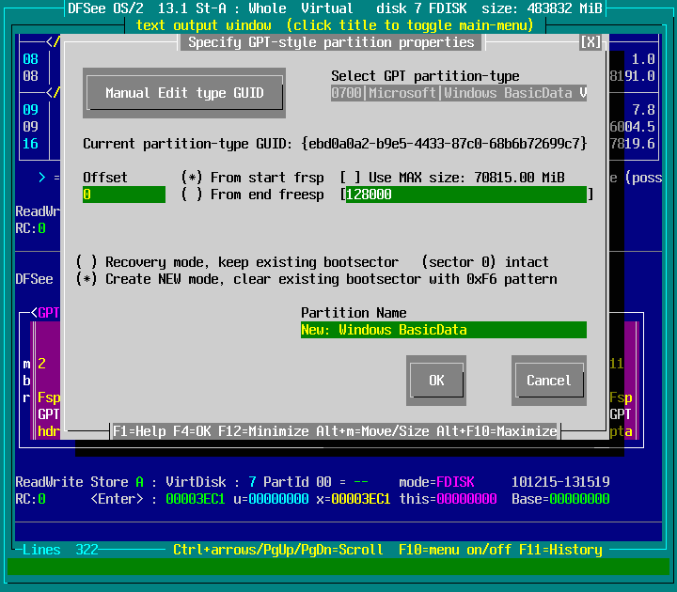
Task: Click the size field containing 128000
Action: pyautogui.click(x=465, y=195)
